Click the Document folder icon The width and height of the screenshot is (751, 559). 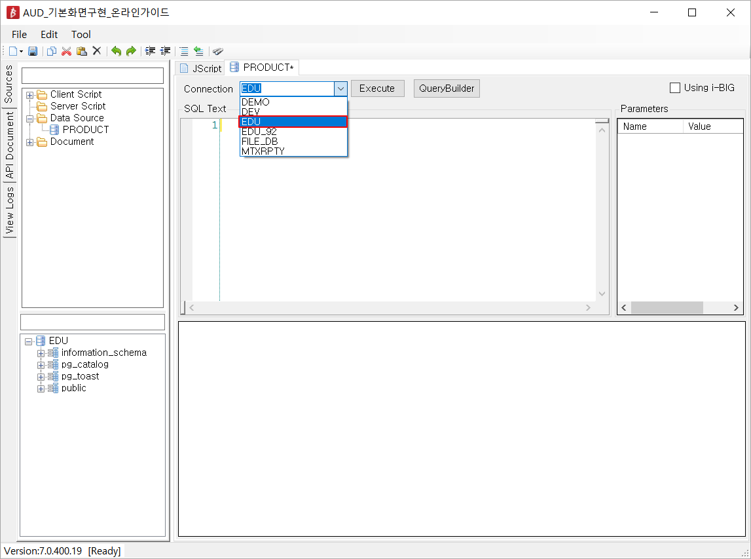tap(42, 142)
